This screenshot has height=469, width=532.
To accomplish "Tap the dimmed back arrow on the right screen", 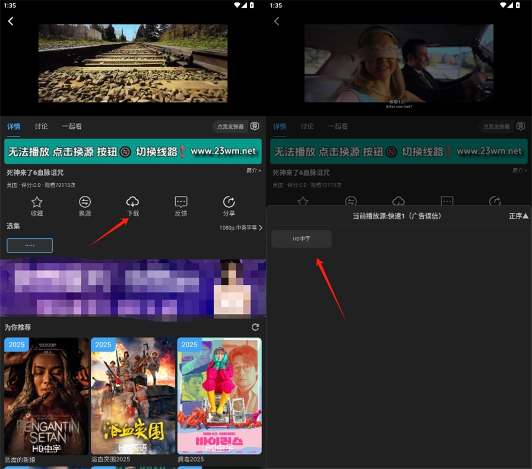I will click(277, 21).
